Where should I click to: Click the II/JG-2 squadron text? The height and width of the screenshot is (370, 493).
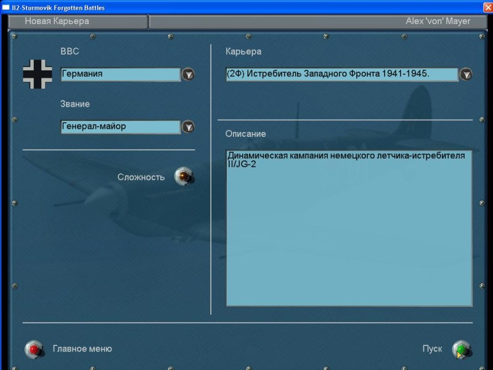[x=242, y=164]
